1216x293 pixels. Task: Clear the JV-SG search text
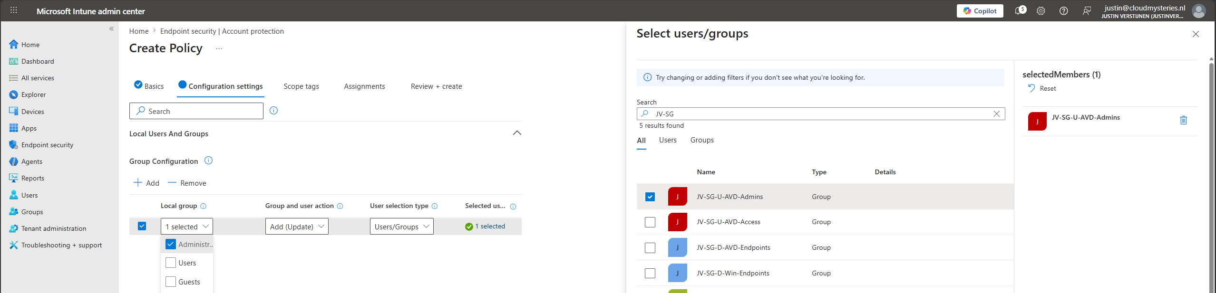[x=997, y=113]
